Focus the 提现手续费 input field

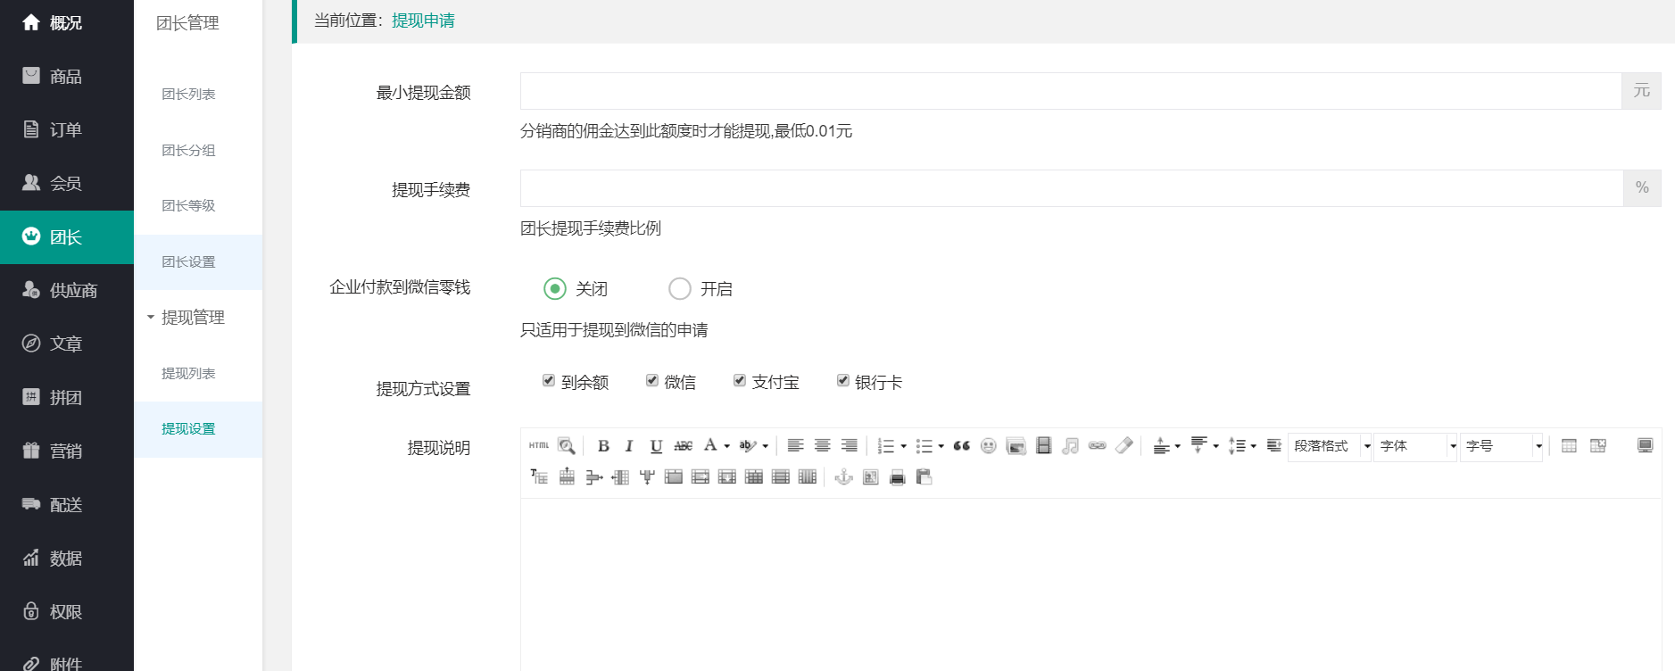coord(1072,188)
